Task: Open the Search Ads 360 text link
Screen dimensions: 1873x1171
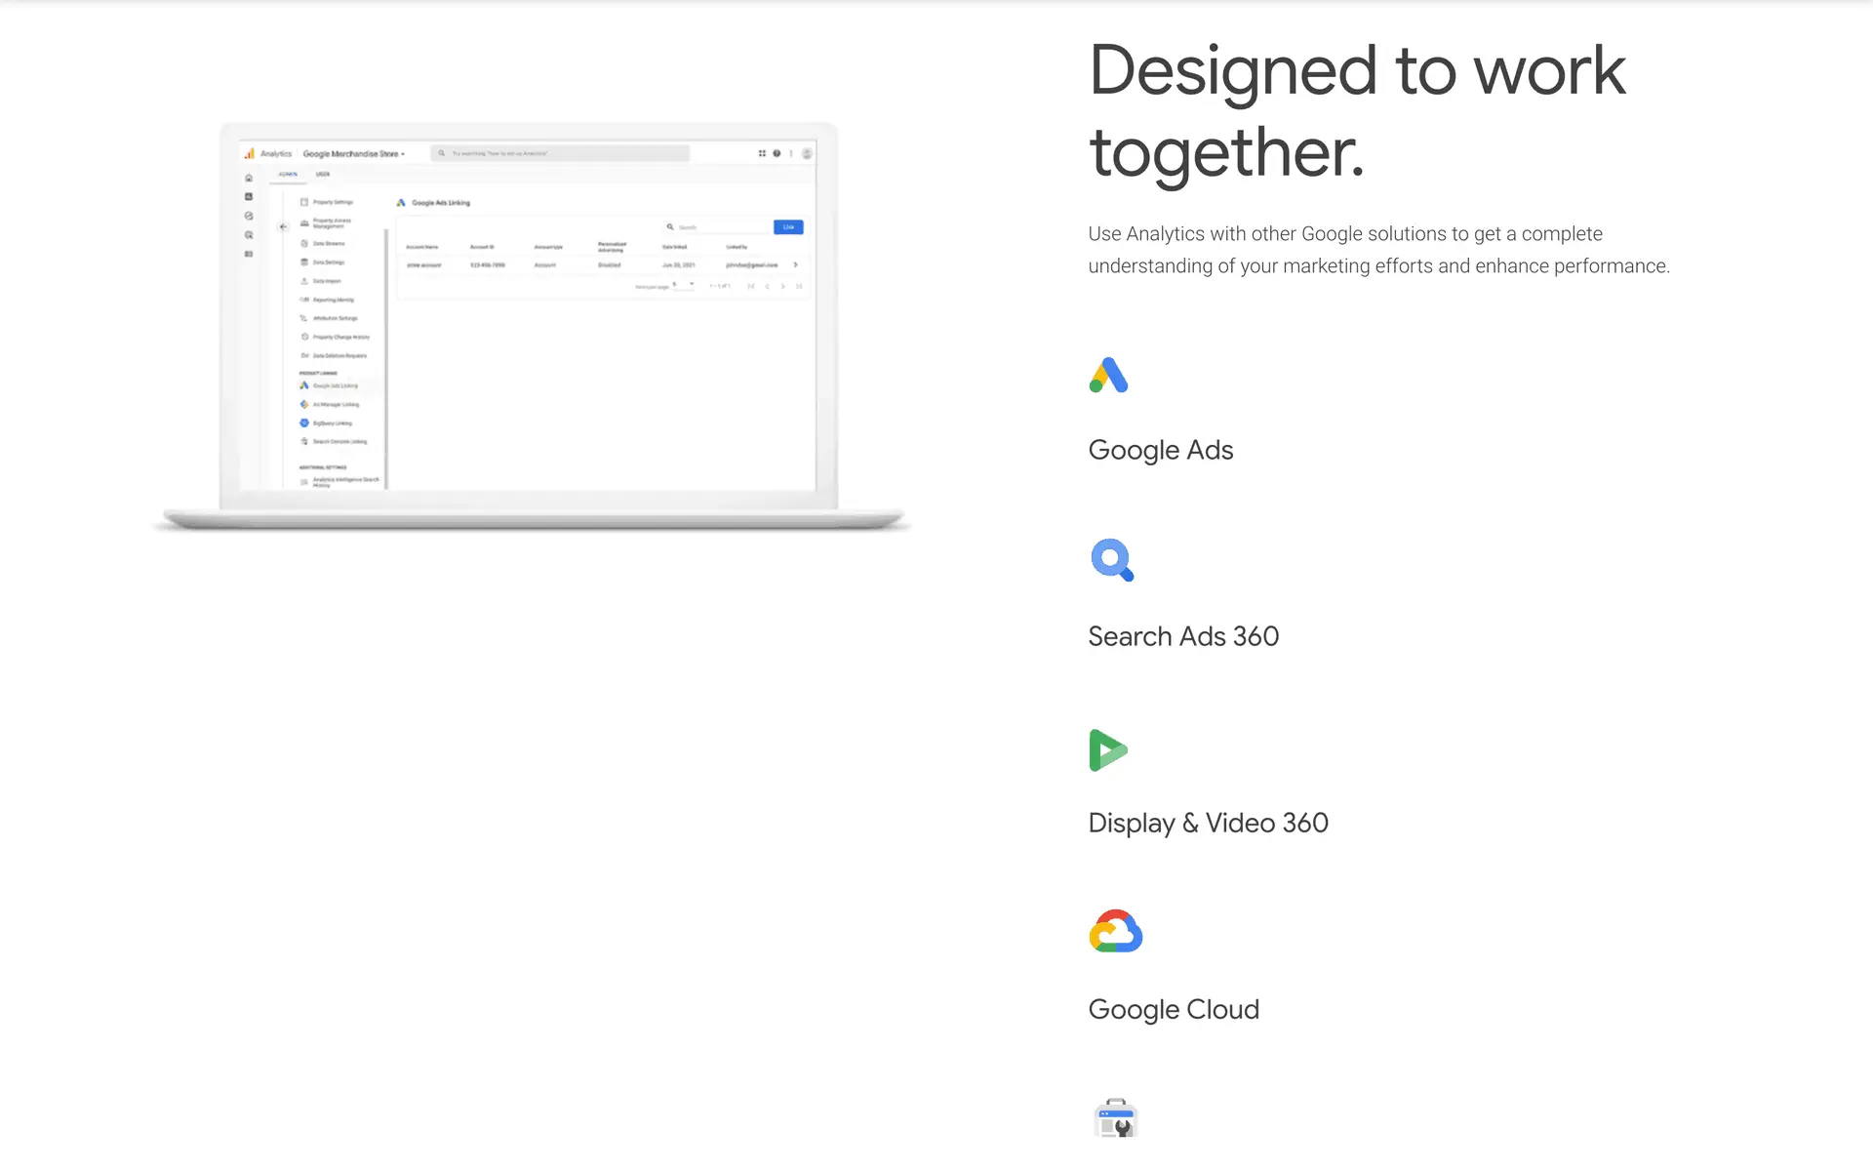Action: [x=1182, y=636]
